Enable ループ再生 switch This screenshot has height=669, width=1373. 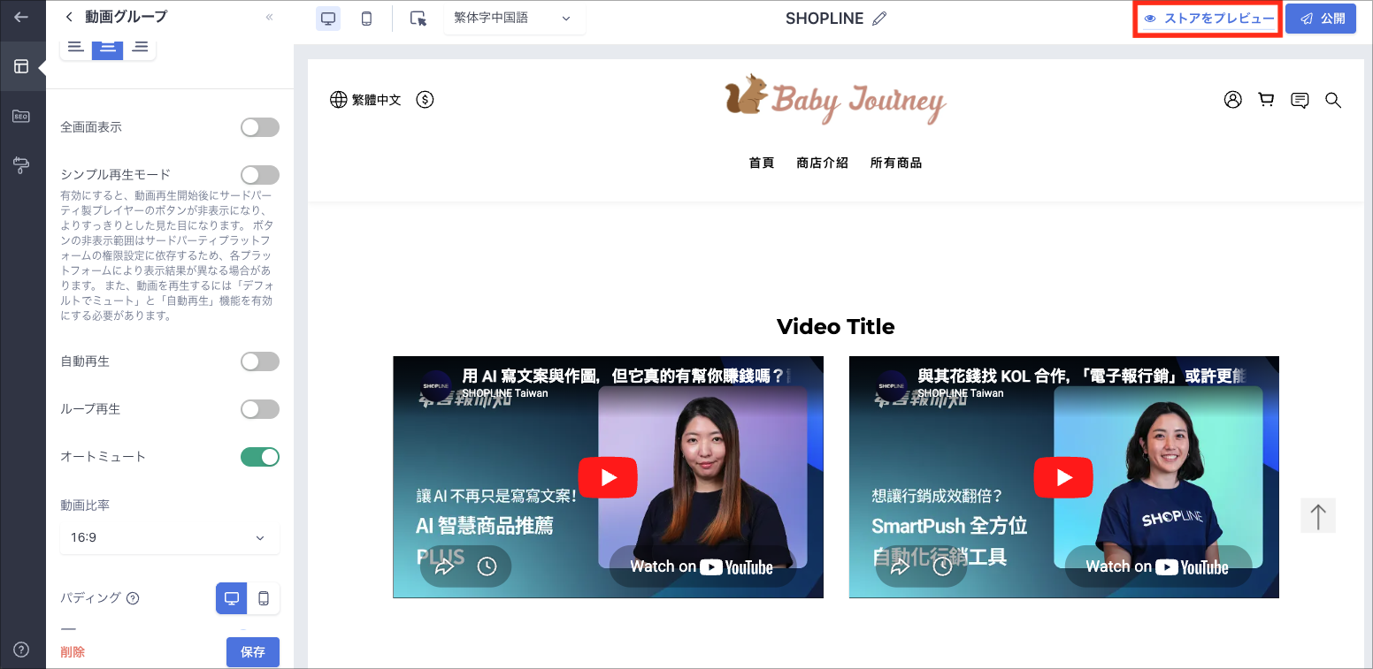pos(260,409)
